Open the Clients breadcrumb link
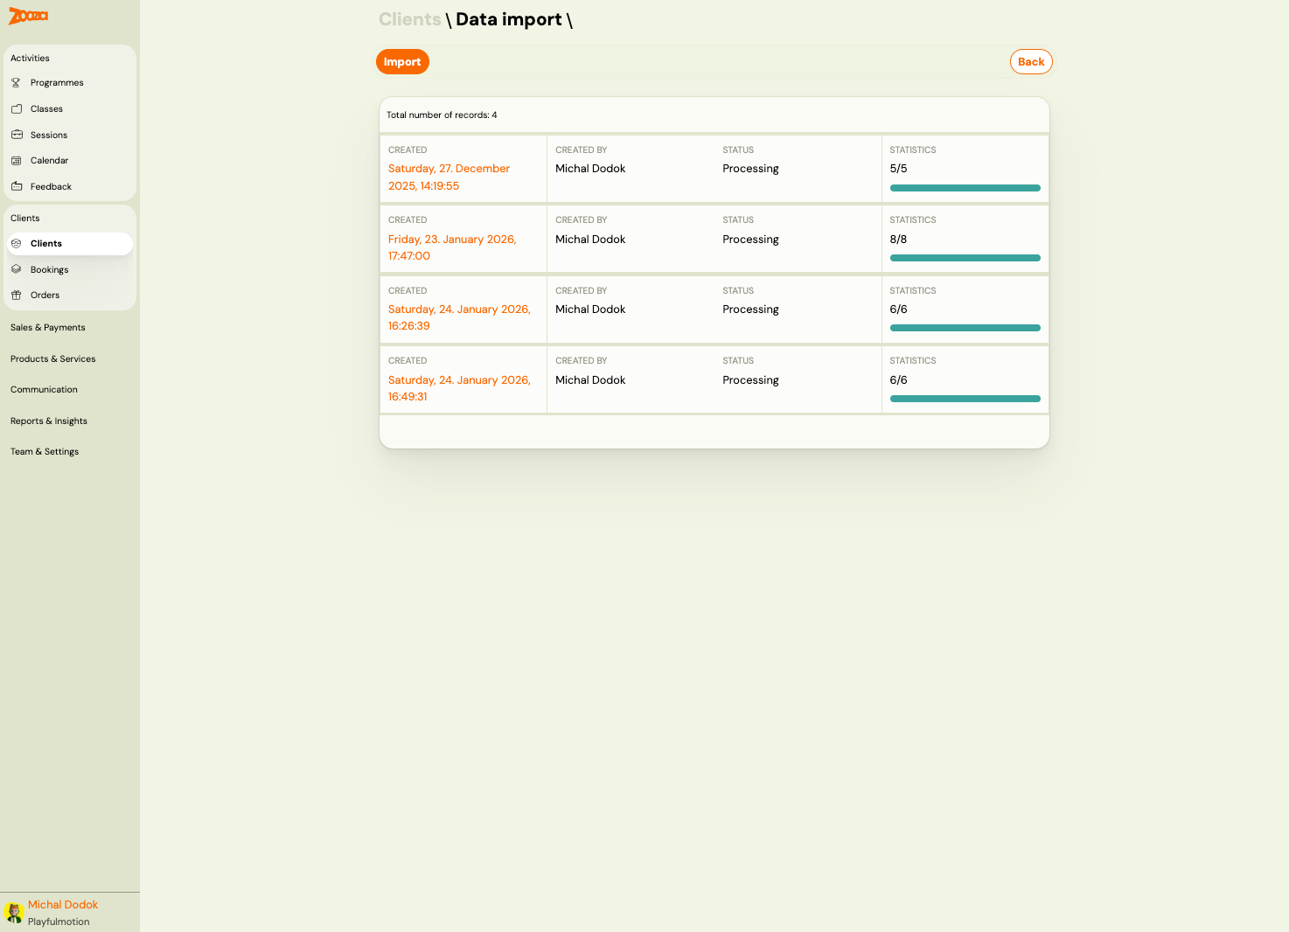 point(409,18)
